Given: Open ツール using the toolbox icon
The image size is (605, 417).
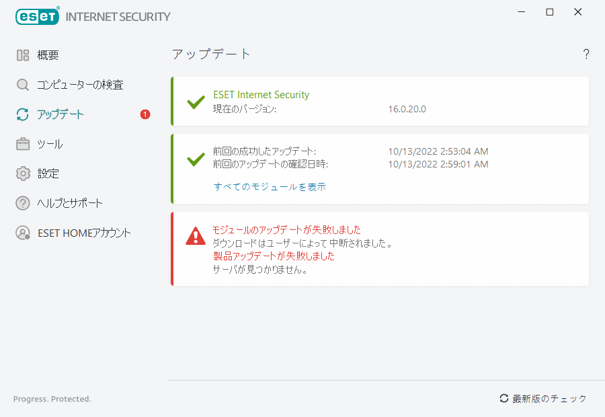Looking at the screenshot, I should 22,144.
